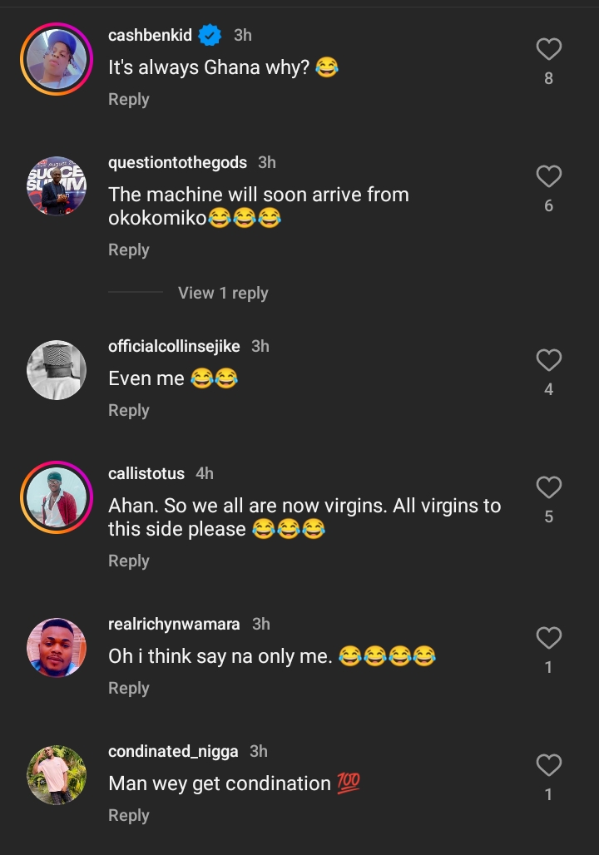This screenshot has width=599, height=855.
Task: Reply to officialcollinsejike's comment
Action: tap(128, 409)
